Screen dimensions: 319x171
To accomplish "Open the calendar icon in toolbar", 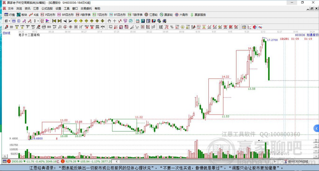I will pos(137,21).
